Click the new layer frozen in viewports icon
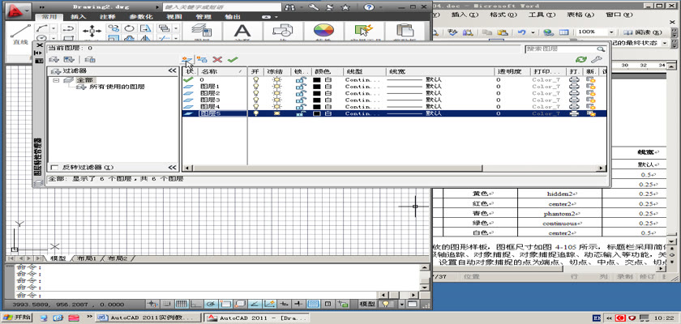This screenshot has height=324, width=681. click(202, 59)
